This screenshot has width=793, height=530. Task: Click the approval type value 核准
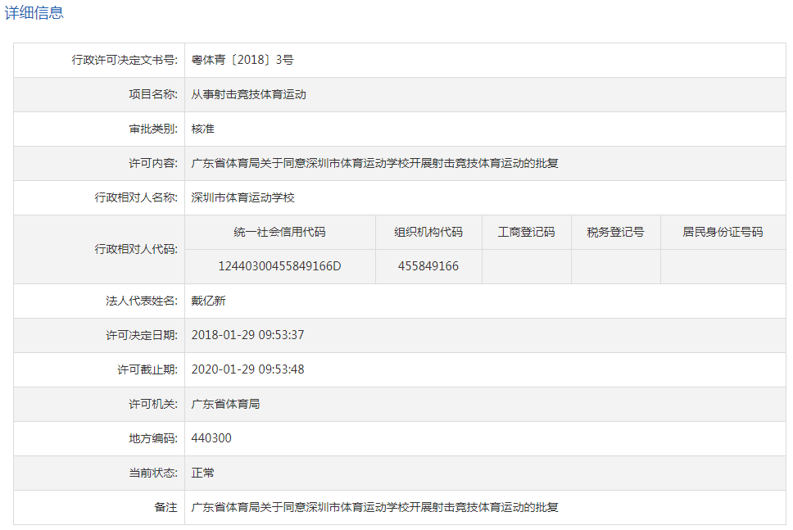(202, 129)
